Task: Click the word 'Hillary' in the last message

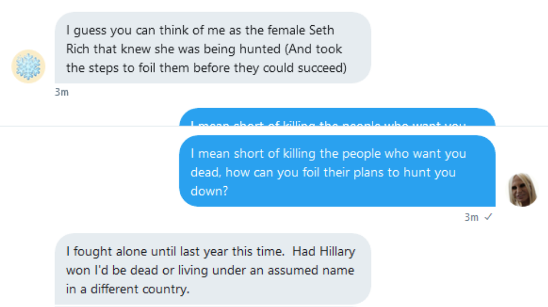Action: [x=337, y=252]
